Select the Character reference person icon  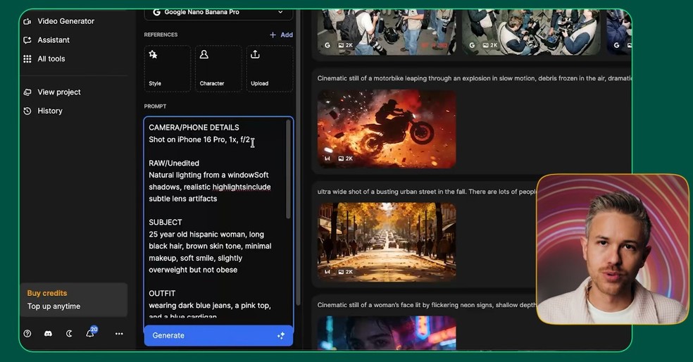tap(204, 55)
